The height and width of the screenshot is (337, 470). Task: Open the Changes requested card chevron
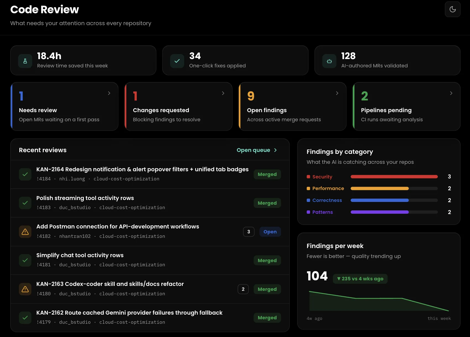tap(223, 93)
